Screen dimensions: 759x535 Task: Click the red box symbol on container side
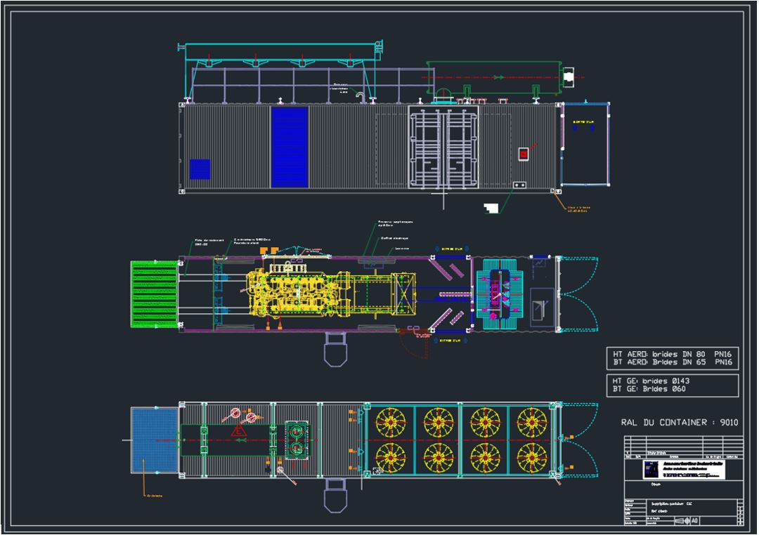(x=523, y=154)
